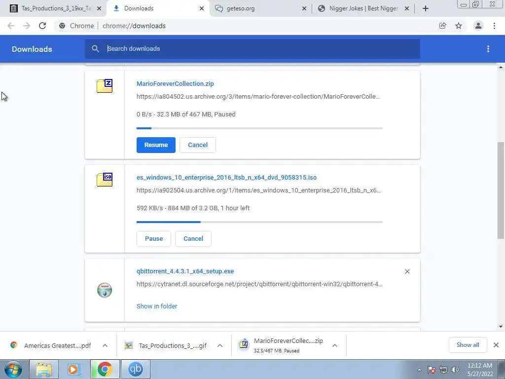Resume the MarioForeverCollection.zip download
This screenshot has height=379, width=505.
(x=156, y=145)
